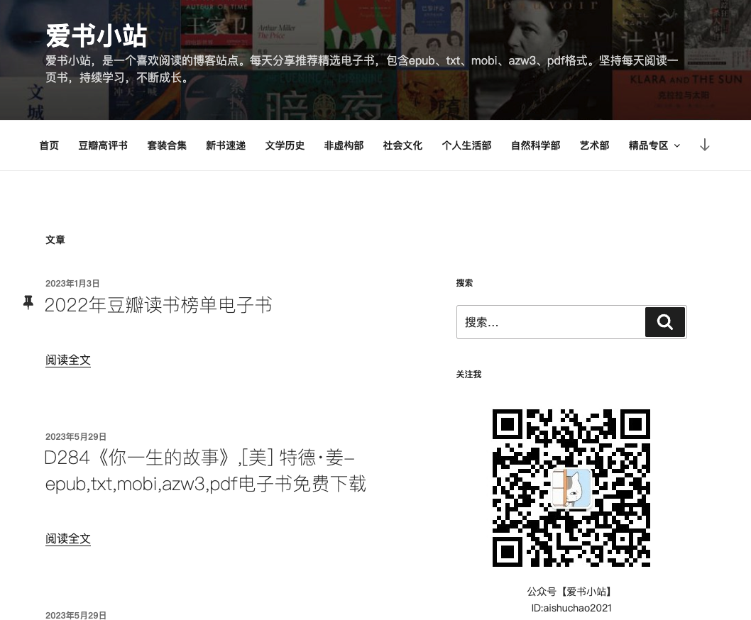Click the 搜索 widget heading
This screenshot has height=620, width=751.
coord(464,283)
